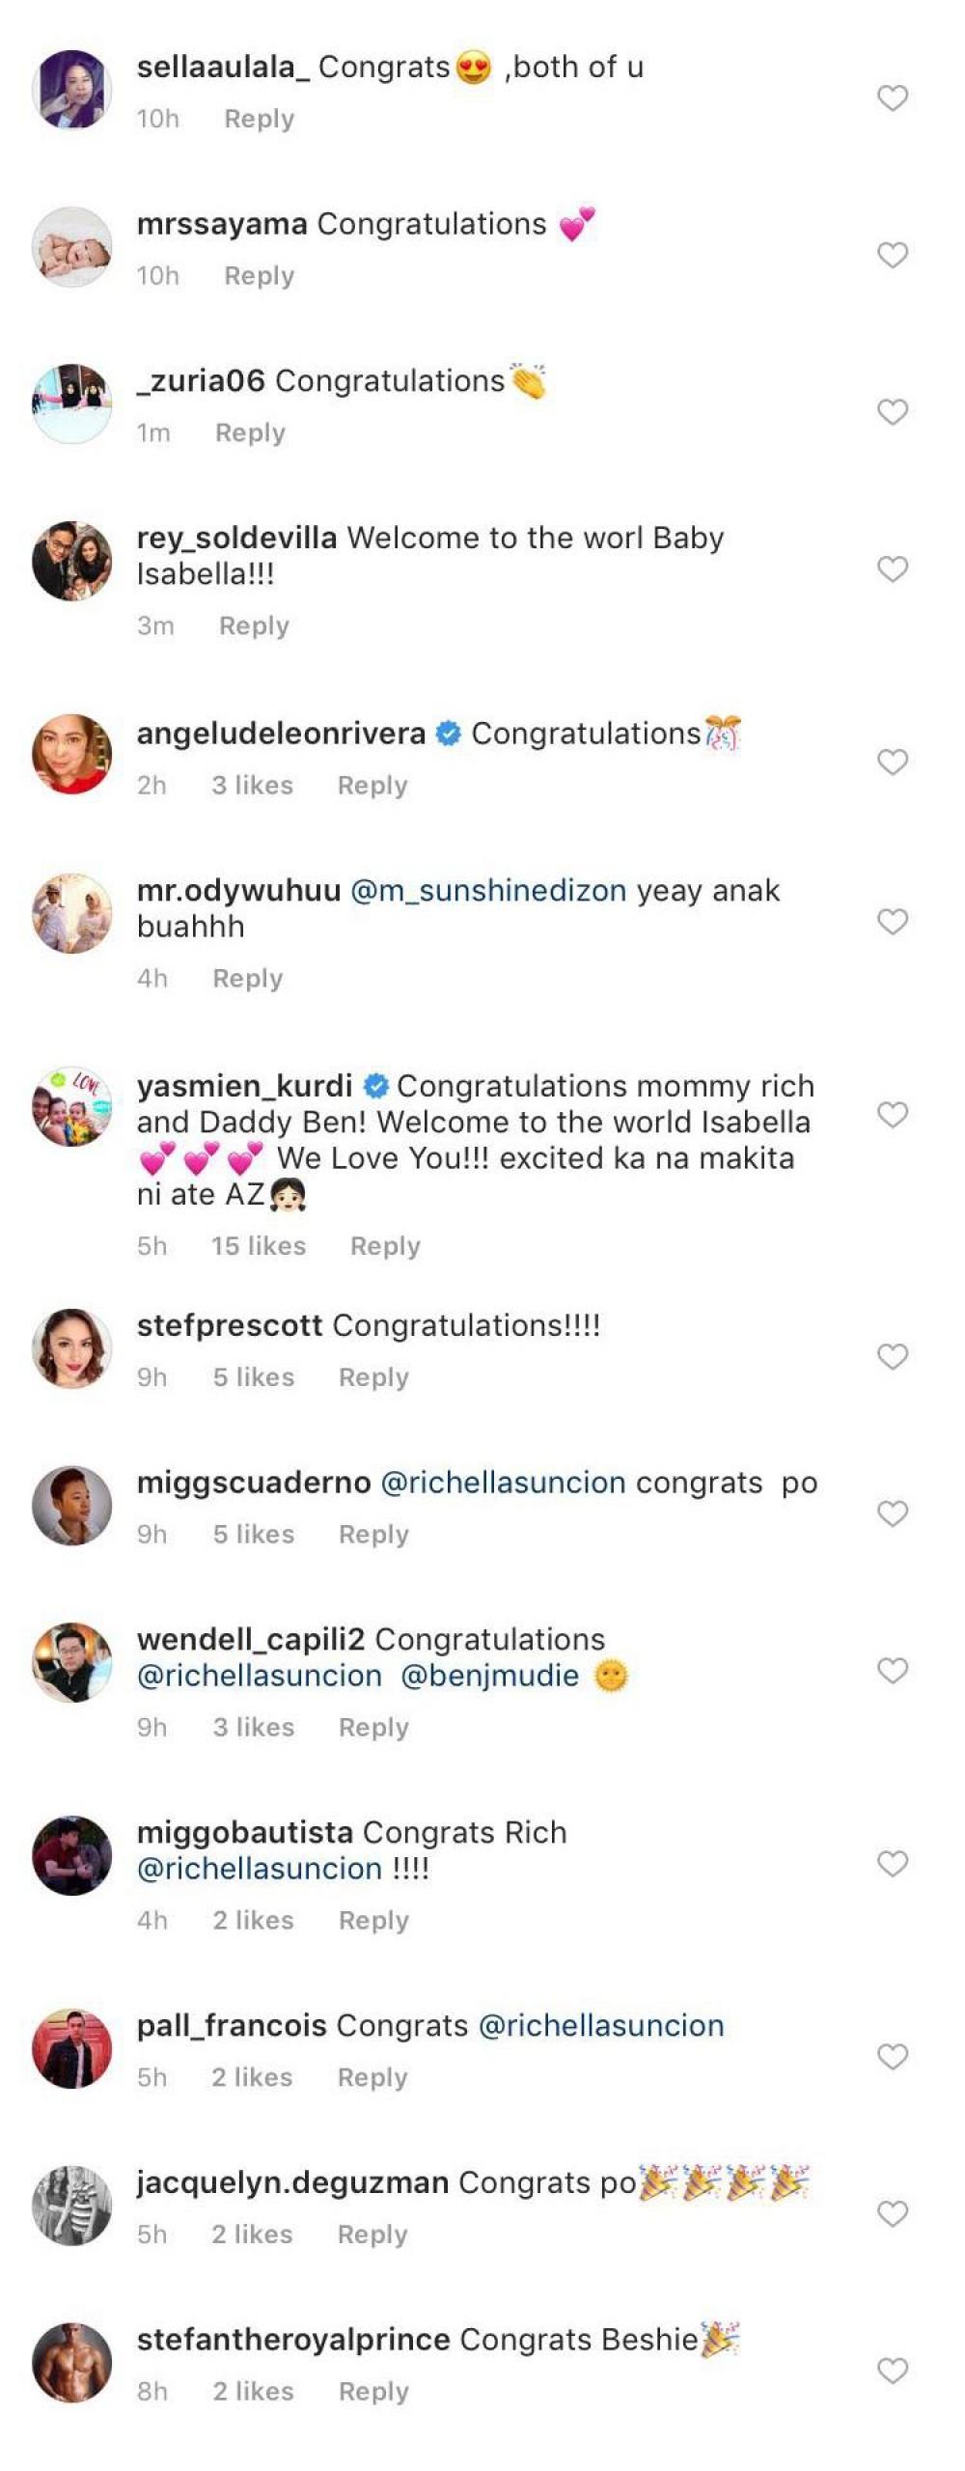View the 15 likes on yasmien_kurdi's comment
965x2471 pixels.
258,1246
